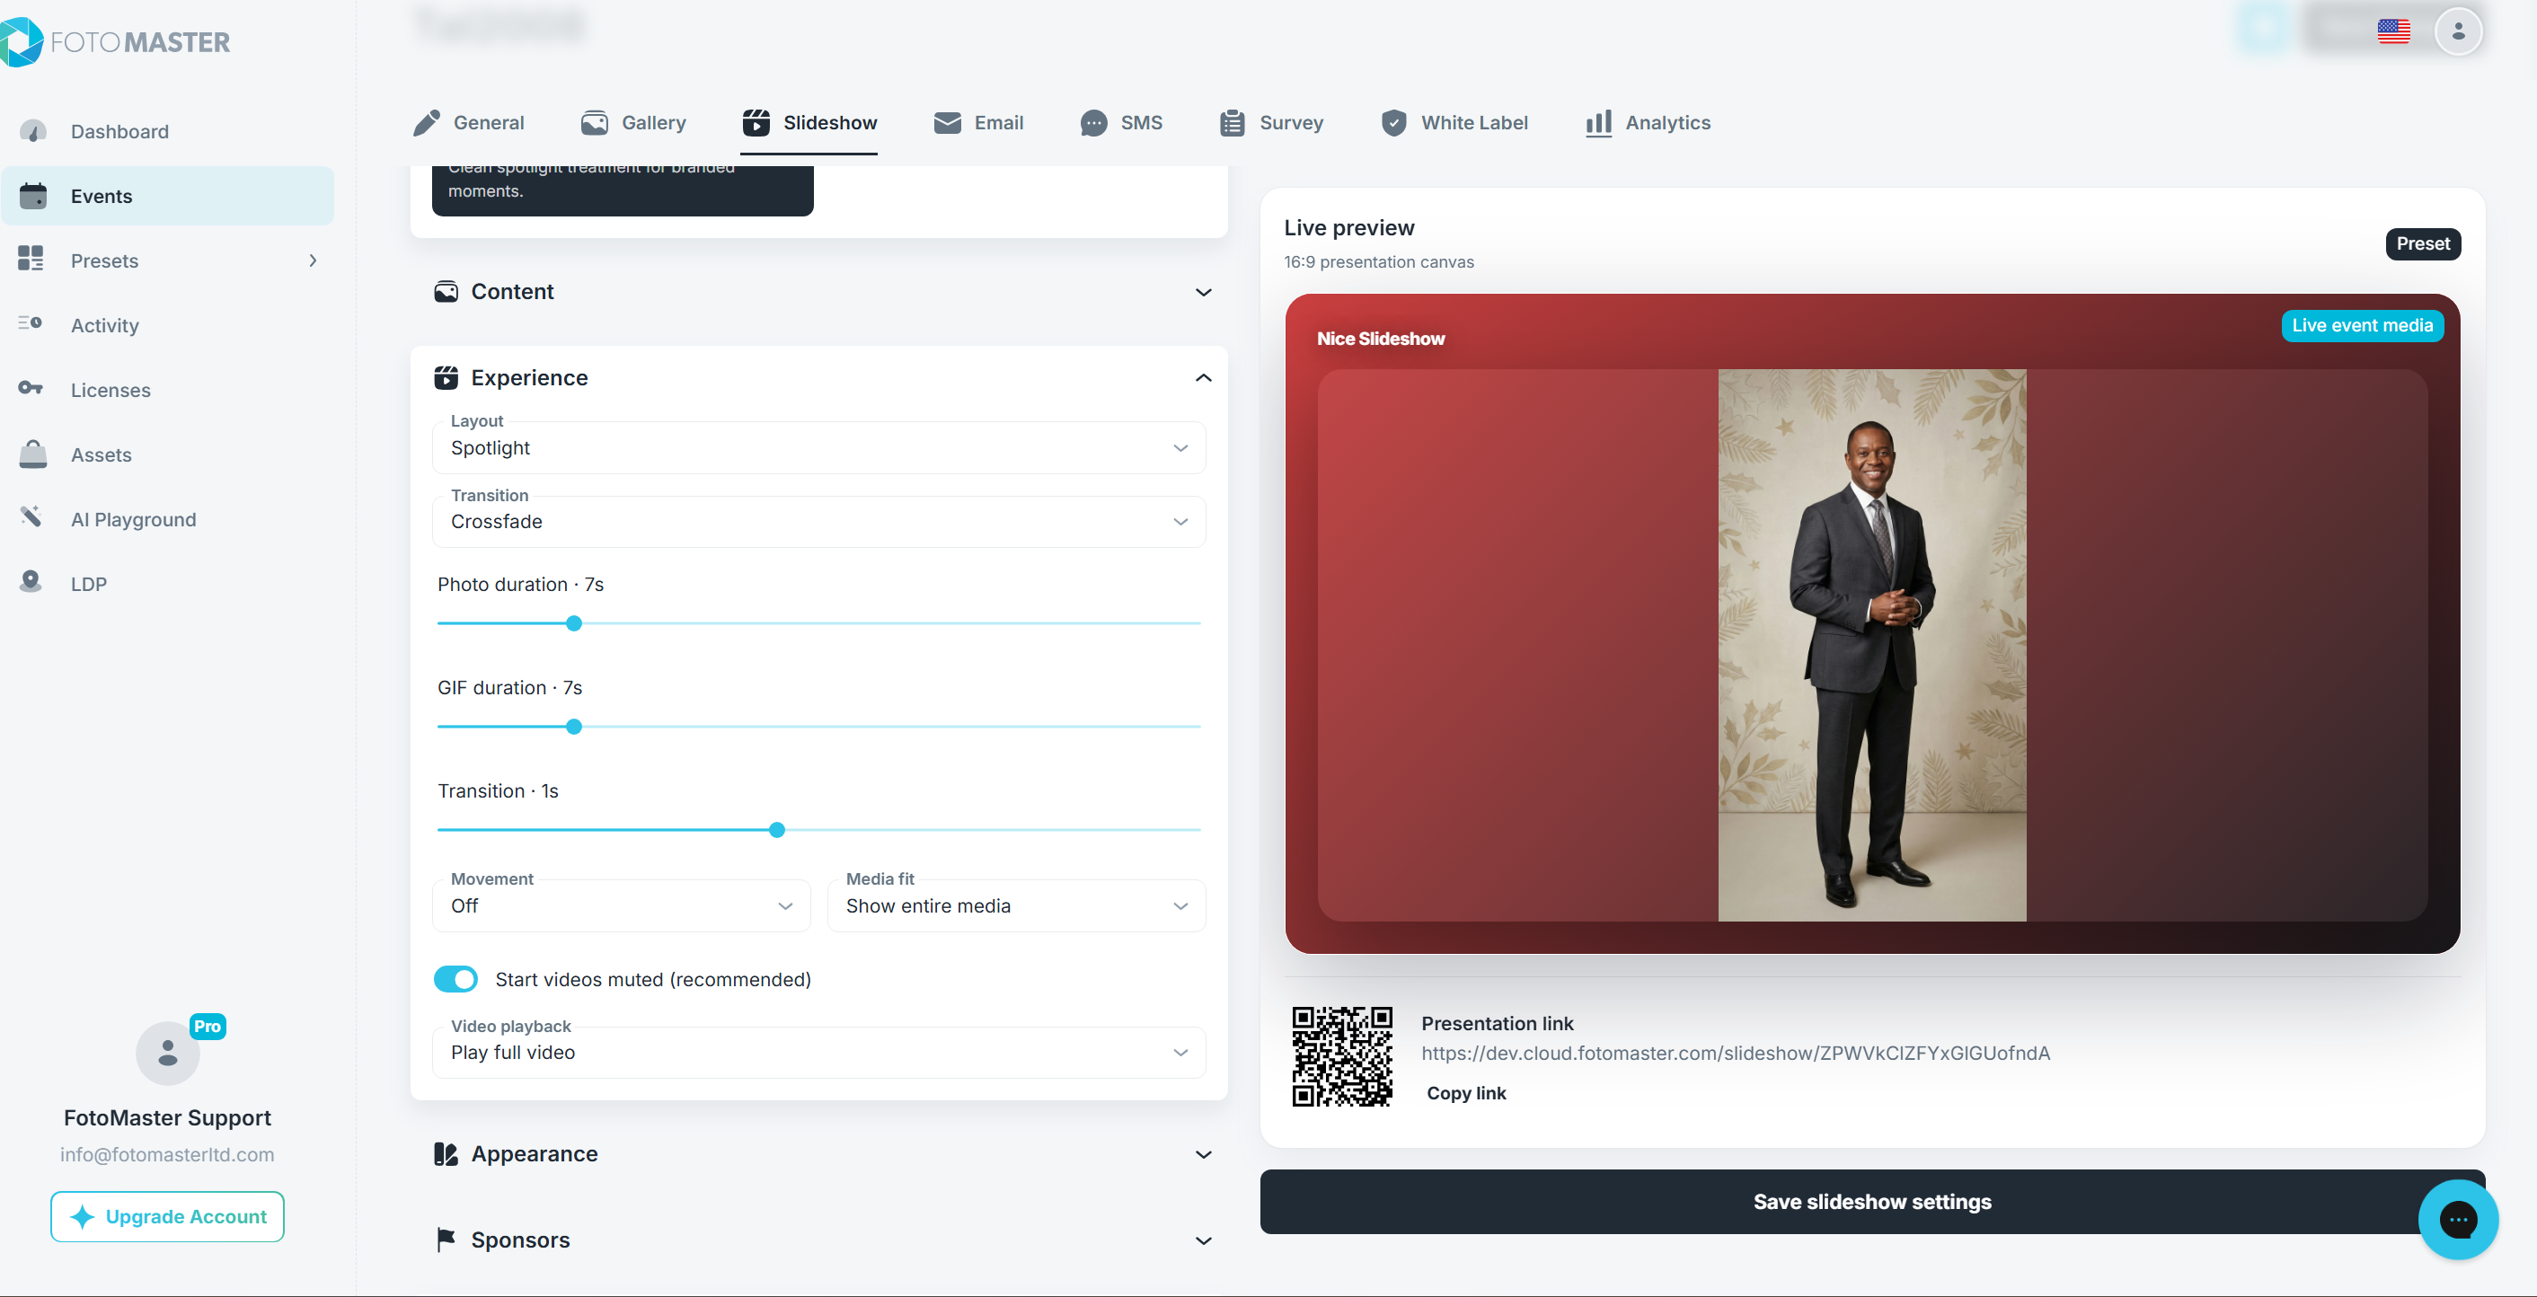Click the Assets bag icon

tap(32, 454)
